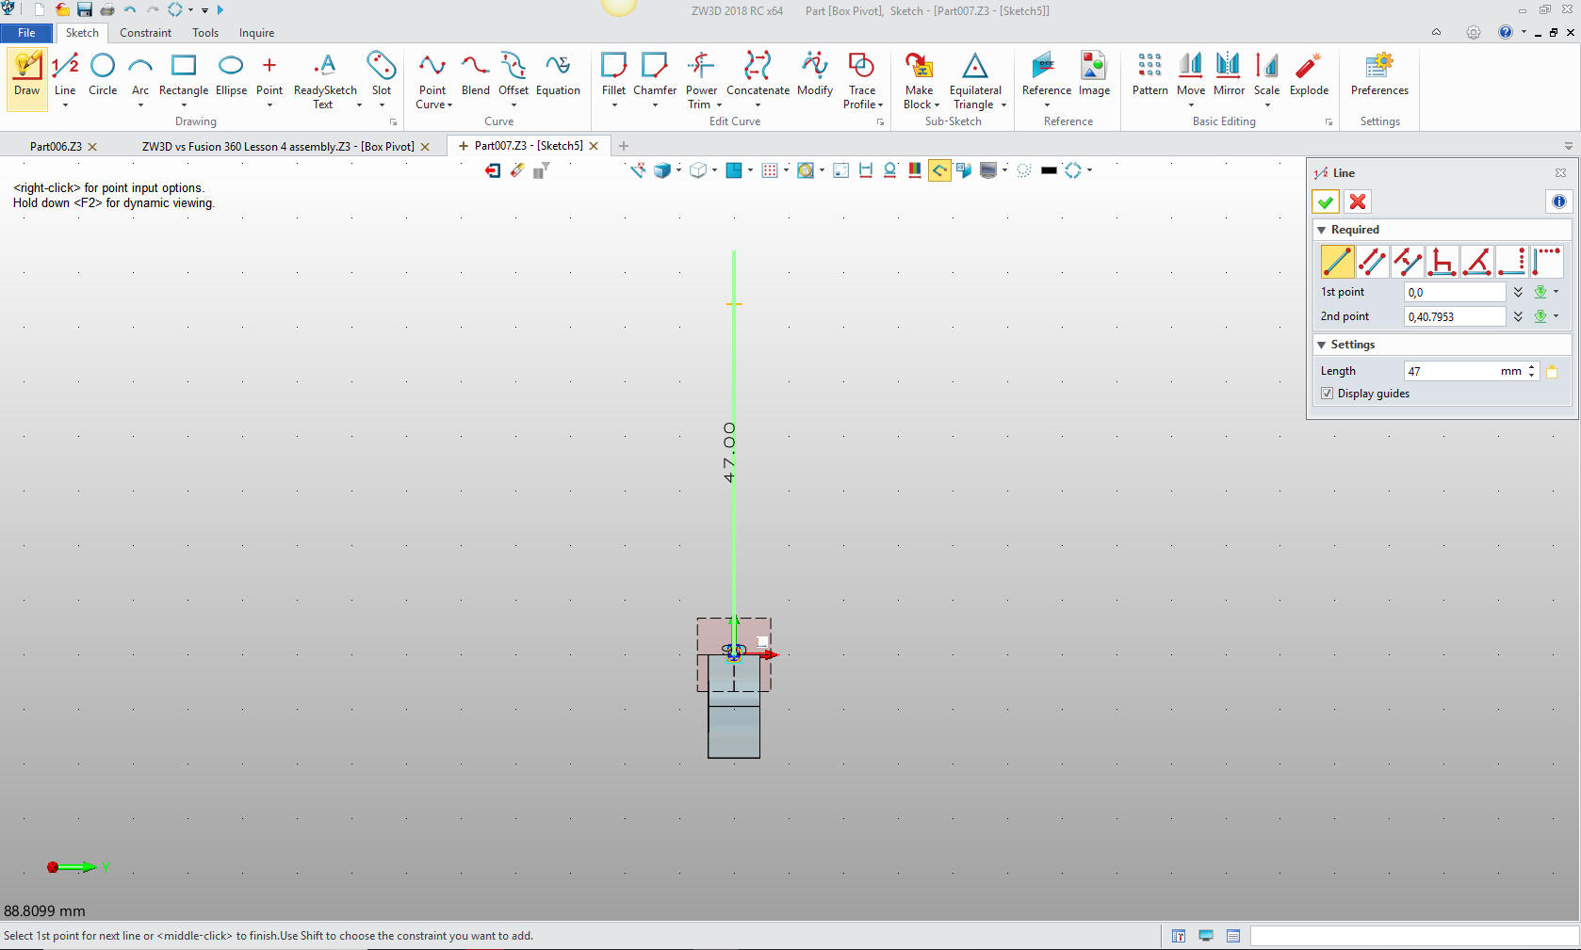Screen dimensions: 1581x950
Task: Open the Constraint ribbon tab
Action: coord(145,33)
